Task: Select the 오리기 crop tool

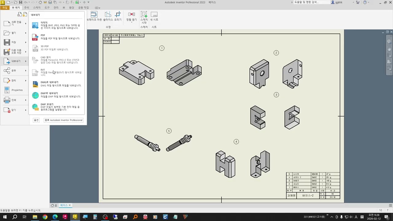Action: pos(118,17)
